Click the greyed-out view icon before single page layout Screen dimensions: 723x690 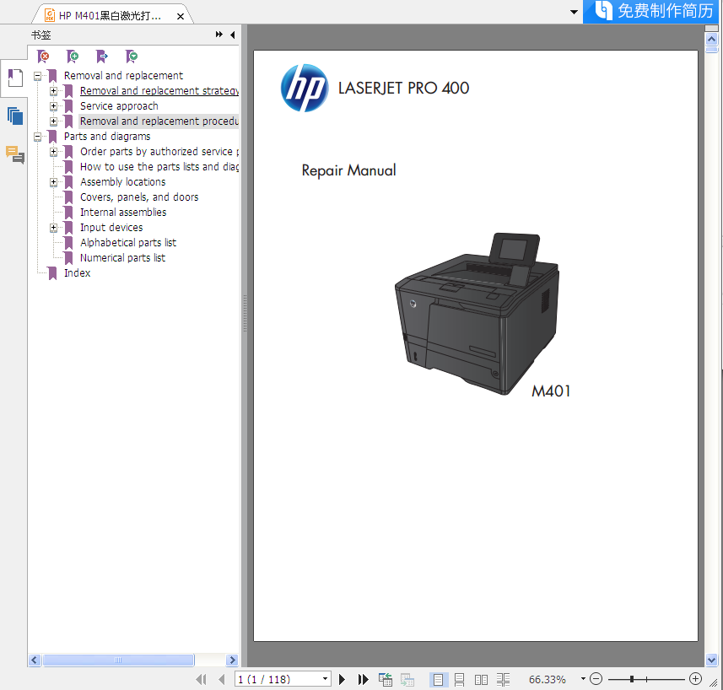point(407,679)
